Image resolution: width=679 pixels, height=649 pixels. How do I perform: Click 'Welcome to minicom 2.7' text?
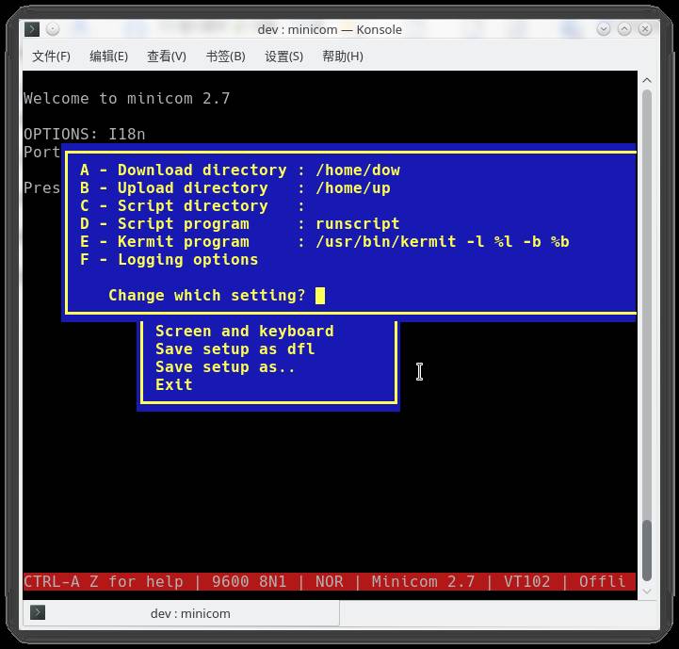127,98
